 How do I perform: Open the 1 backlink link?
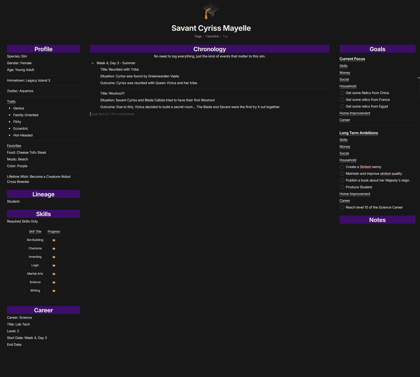pyautogui.click(x=212, y=36)
